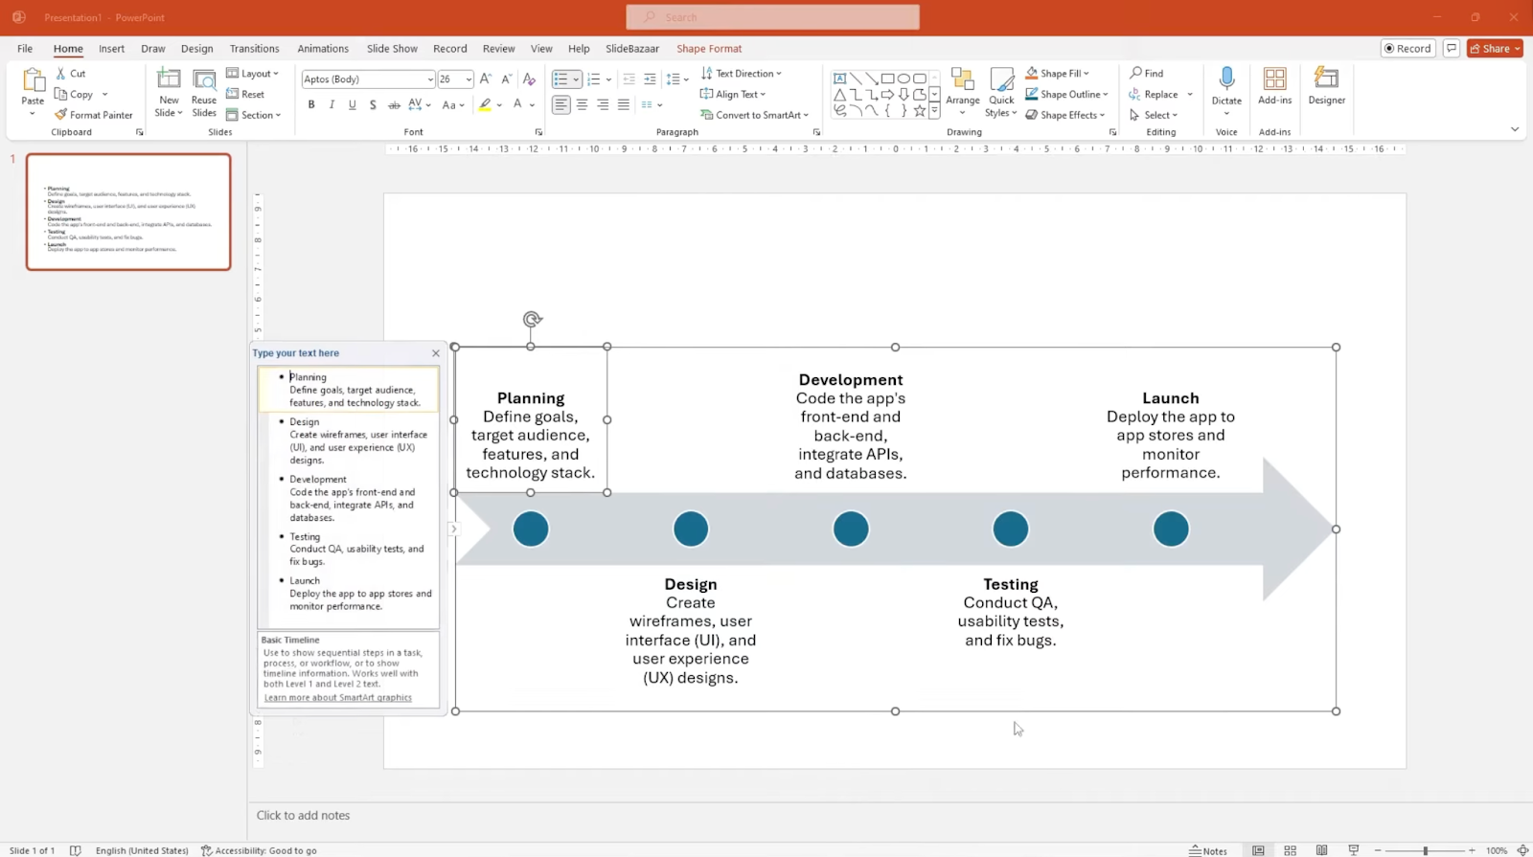Viewport: 1533px width, 857px height.
Task: Open Learn more about SmartArt graphics link
Action: click(337, 698)
